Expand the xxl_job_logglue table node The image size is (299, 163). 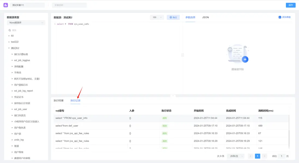pos(12,60)
